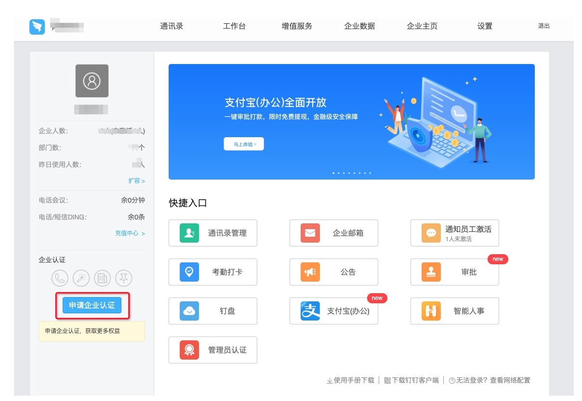
Task: Click the Alipay office promotional banner
Action: [352, 122]
